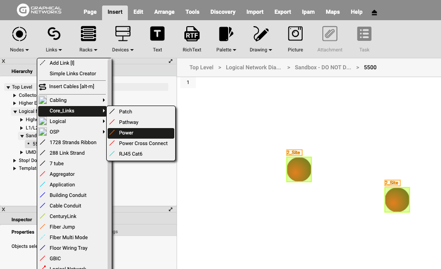Maximize the Hierarchy panel with expand arrow

[171, 61]
